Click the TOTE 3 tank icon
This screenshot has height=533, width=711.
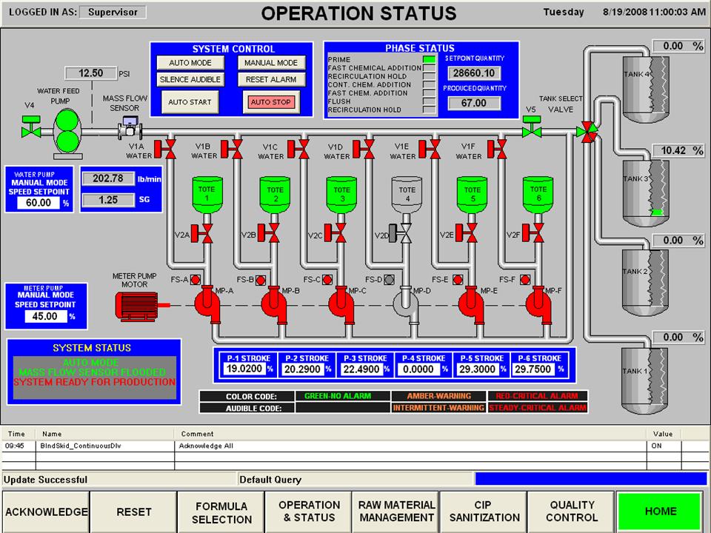tap(341, 194)
